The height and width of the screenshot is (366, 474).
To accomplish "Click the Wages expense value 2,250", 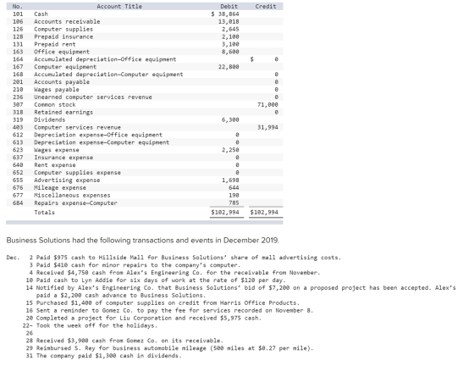I will tap(230, 150).
